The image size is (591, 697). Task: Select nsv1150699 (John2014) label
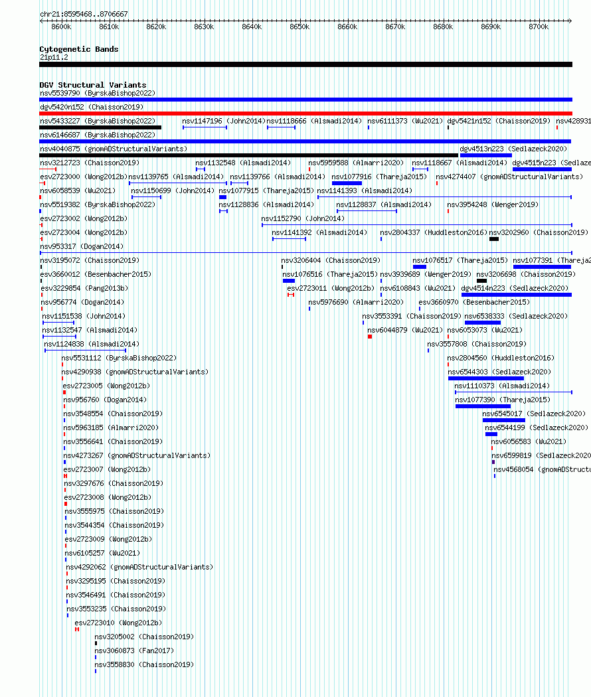[173, 191]
